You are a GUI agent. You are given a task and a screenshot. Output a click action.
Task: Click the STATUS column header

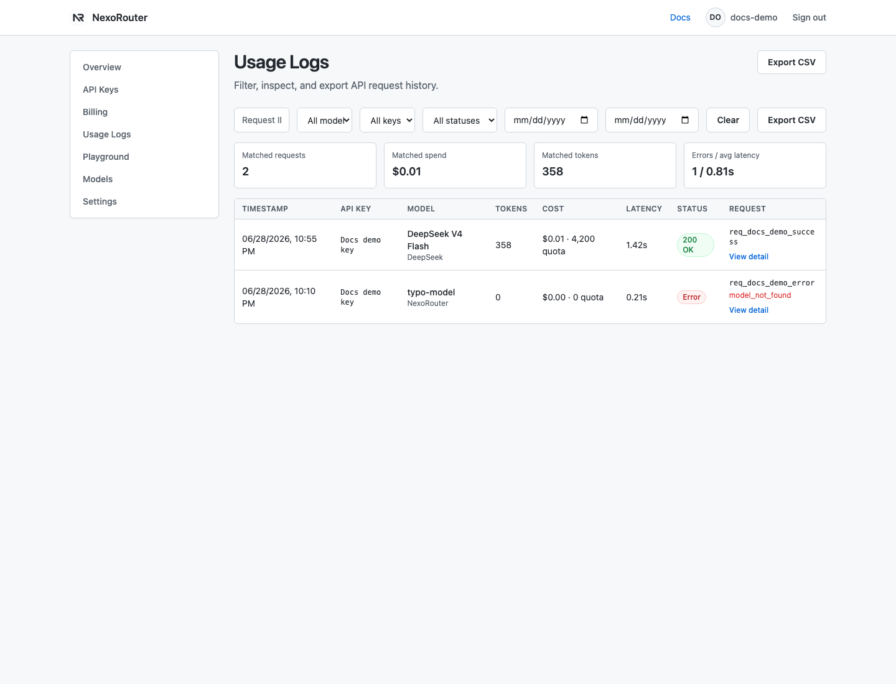[x=692, y=209]
